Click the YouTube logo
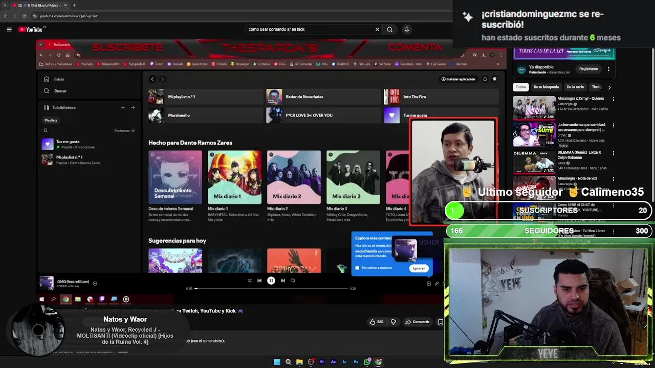 (31, 30)
